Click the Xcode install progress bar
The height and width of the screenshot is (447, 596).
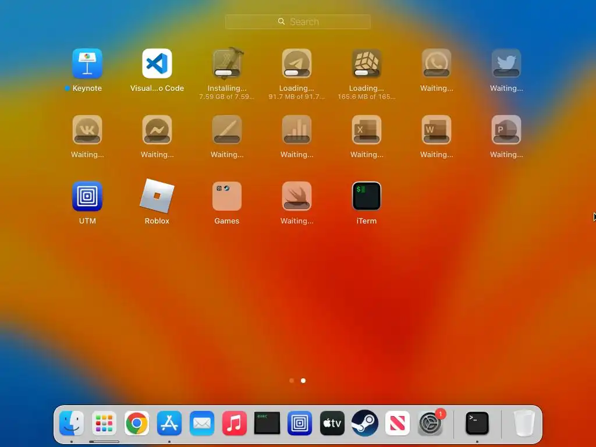pos(227,73)
